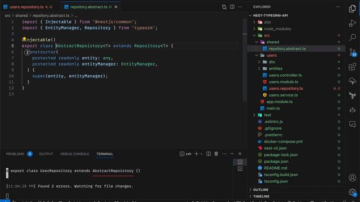Image resolution: width=360 pixels, height=202 pixels.
Task: Open terminal panel More Actions ellipsis
Action: [224, 154]
